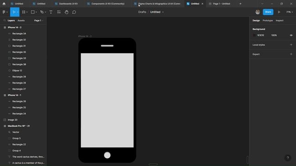Select the Frame tool
Screen dimensions: 296x166
tap(24, 12)
